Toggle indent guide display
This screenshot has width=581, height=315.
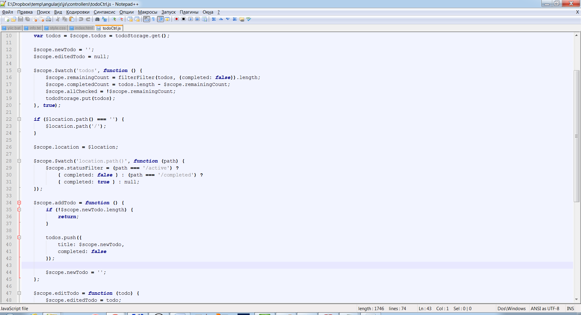161,19
